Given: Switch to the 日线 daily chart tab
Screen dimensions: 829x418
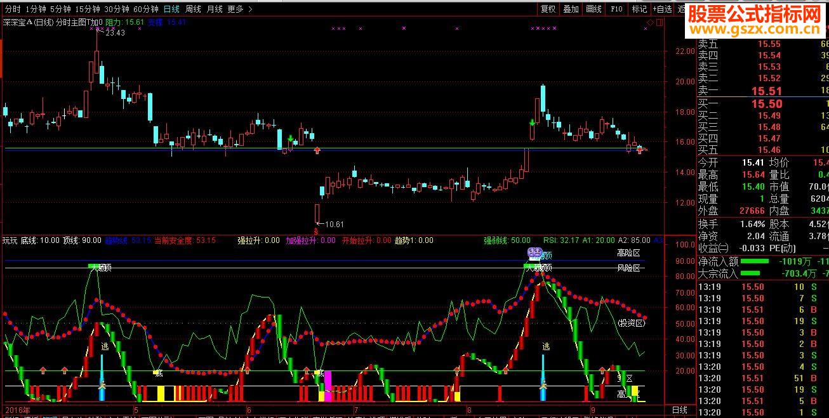Looking at the screenshot, I should pyautogui.click(x=171, y=9).
